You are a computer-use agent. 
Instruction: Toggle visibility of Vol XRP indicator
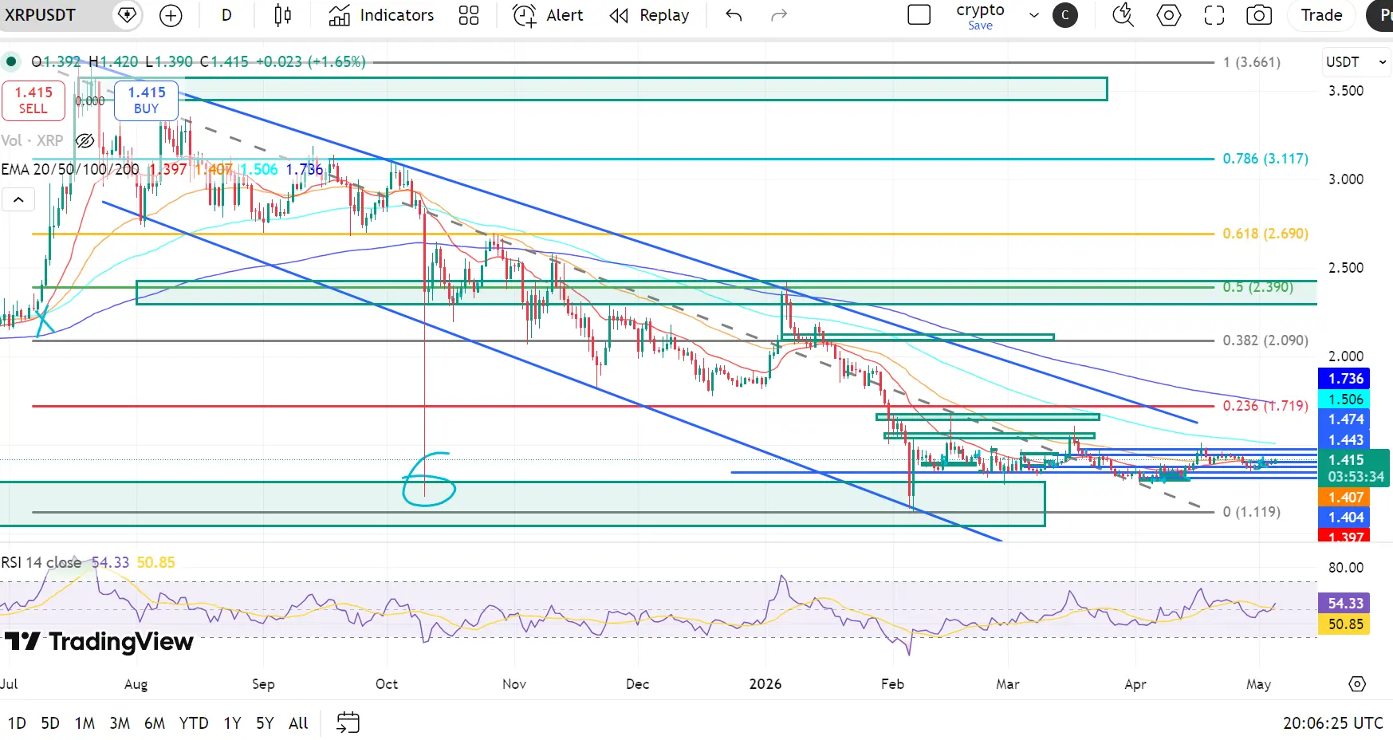85,141
